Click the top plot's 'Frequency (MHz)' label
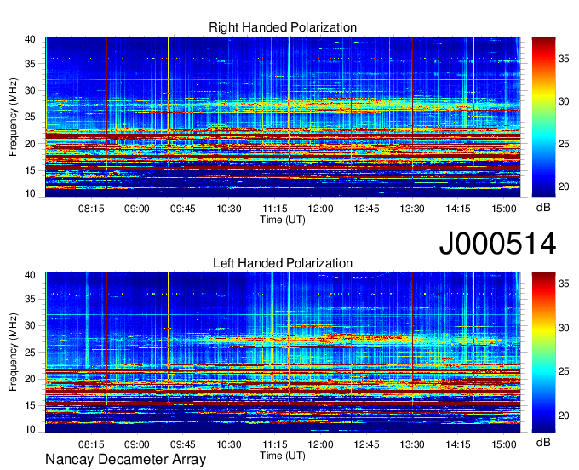 coord(13,117)
